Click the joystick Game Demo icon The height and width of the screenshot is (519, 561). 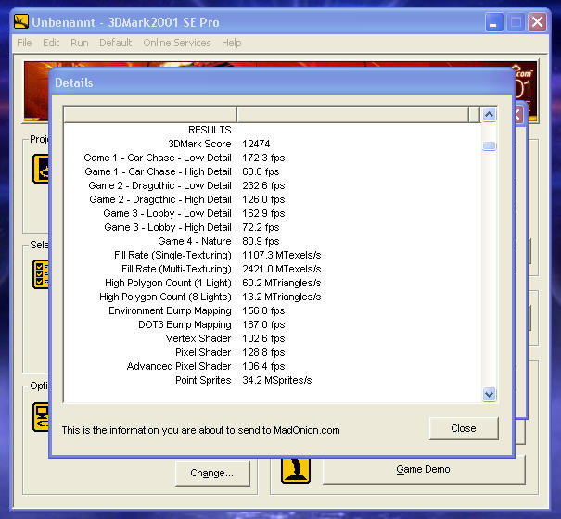(x=296, y=471)
